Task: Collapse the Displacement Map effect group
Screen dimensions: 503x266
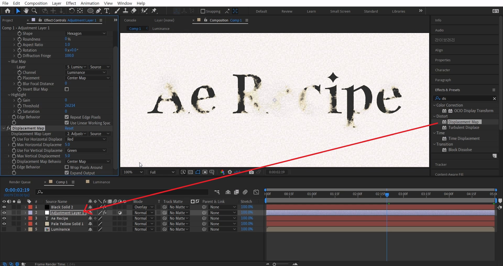Action: click(4, 128)
